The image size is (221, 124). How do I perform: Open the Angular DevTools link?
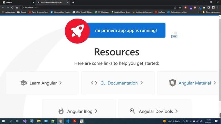156,111
